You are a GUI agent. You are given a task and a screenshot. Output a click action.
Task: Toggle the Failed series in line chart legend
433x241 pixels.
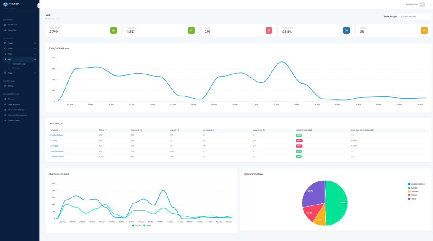click(147, 225)
